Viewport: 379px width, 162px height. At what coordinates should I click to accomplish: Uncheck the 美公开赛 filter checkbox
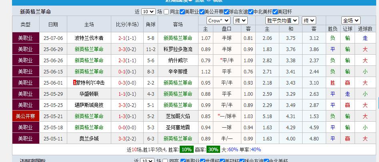(x=201, y=12)
